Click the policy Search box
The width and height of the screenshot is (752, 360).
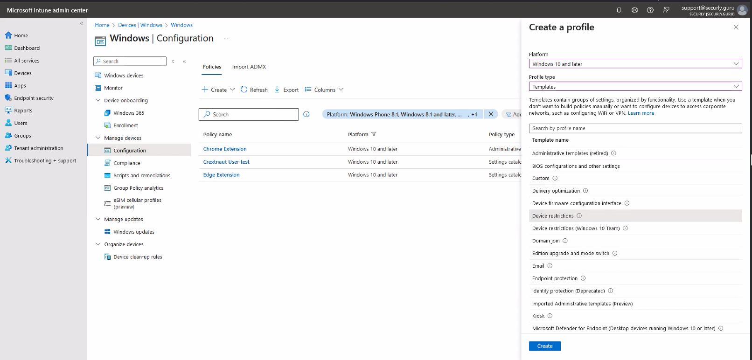click(x=249, y=114)
